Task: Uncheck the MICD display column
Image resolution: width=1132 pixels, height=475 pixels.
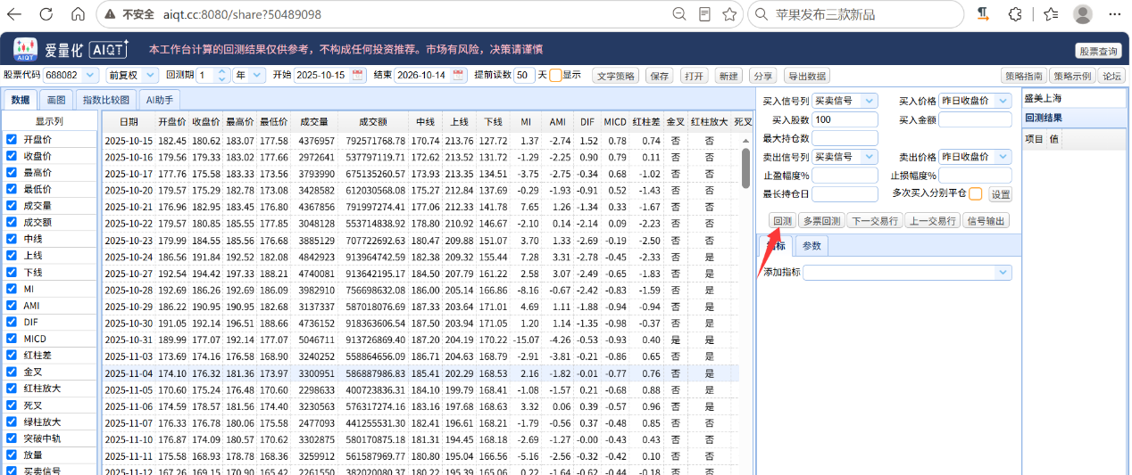Action: point(12,339)
